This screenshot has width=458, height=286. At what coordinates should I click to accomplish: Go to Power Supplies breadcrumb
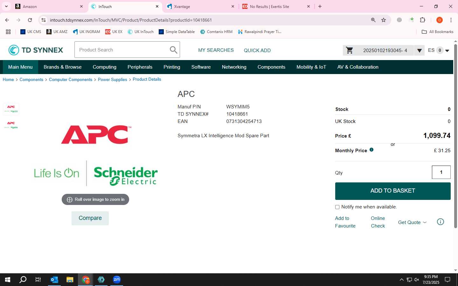coord(112,79)
